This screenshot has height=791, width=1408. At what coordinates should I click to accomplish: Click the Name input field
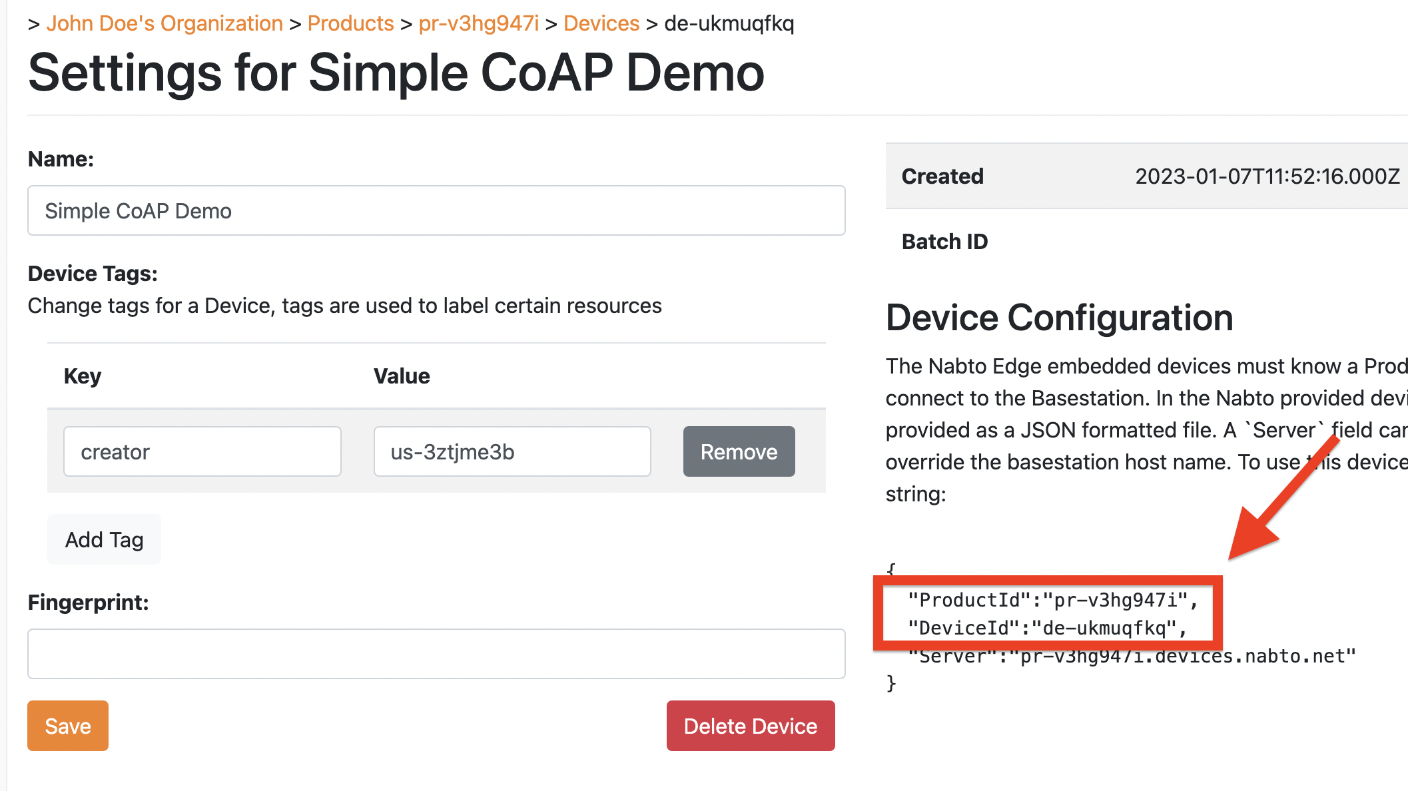(436, 211)
